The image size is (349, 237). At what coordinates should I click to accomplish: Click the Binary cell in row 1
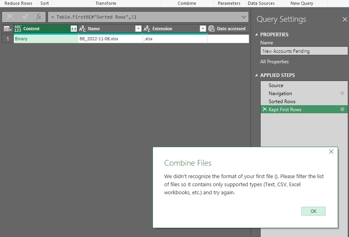[x=46, y=39]
